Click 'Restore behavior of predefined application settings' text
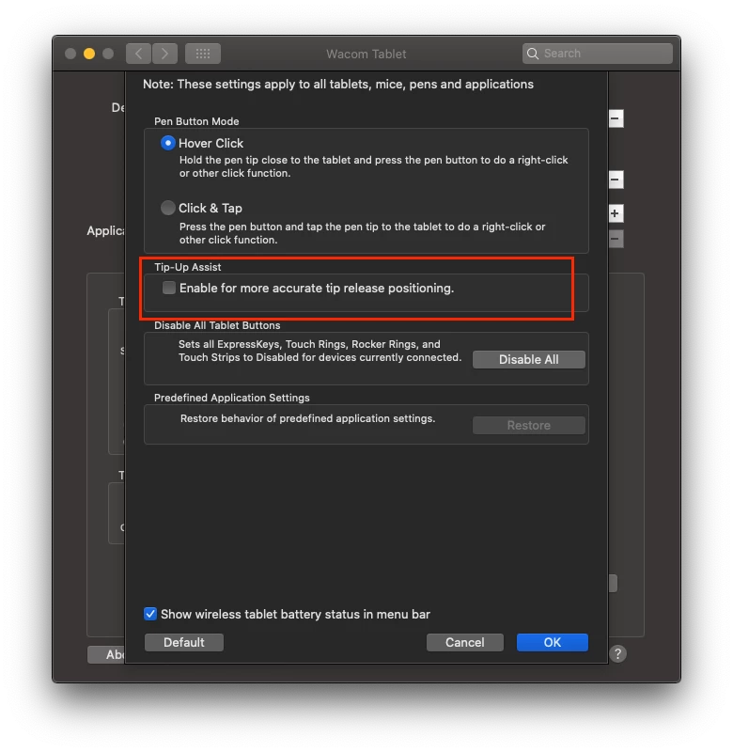The image size is (733, 752). pyautogui.click(x=307, y=418)
